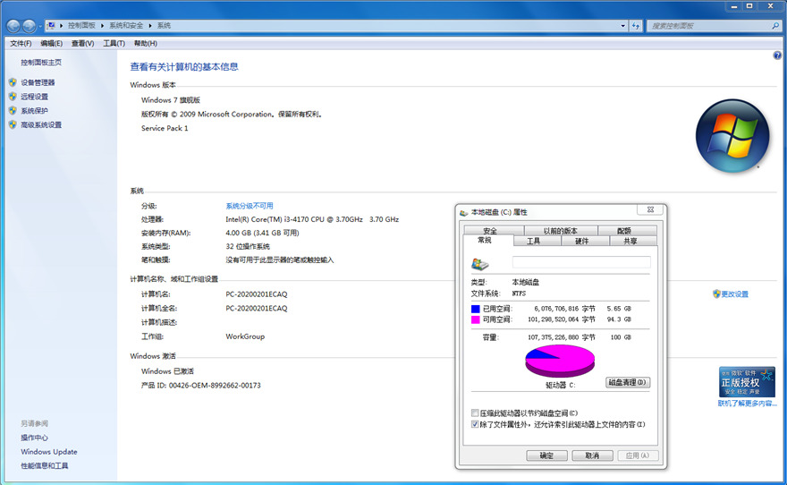Click the shield icon beside 系统保护
Viewport: 787px width, 485px height.
click(x=13, y=110)
